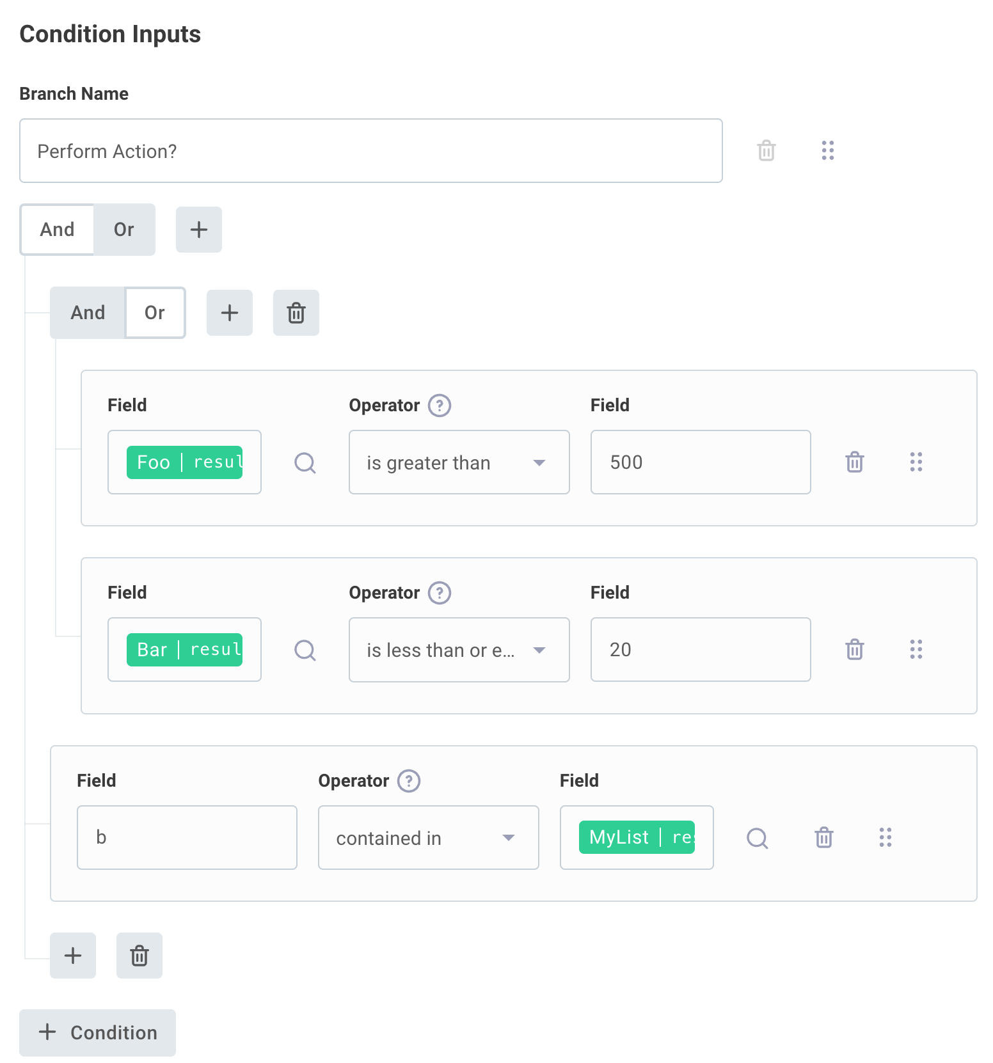993x1063 pixels.
Task: Grab the drag handle beside Branch Name field
Action: (827, 150)
